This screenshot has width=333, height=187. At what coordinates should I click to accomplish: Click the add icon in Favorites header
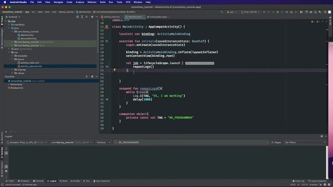coord(86,76)
